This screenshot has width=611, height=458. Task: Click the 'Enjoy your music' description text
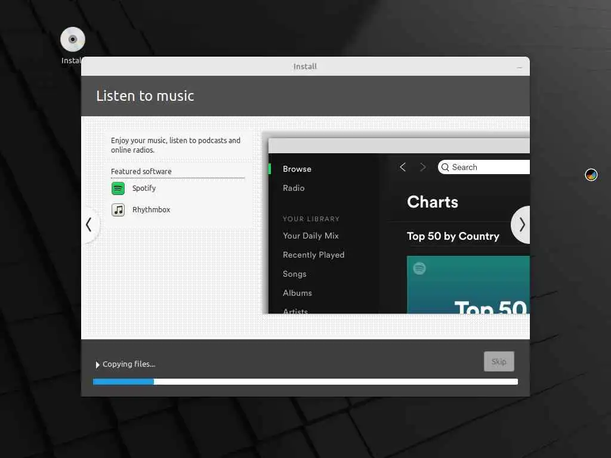pyautogui.click(x=175, y=146)
